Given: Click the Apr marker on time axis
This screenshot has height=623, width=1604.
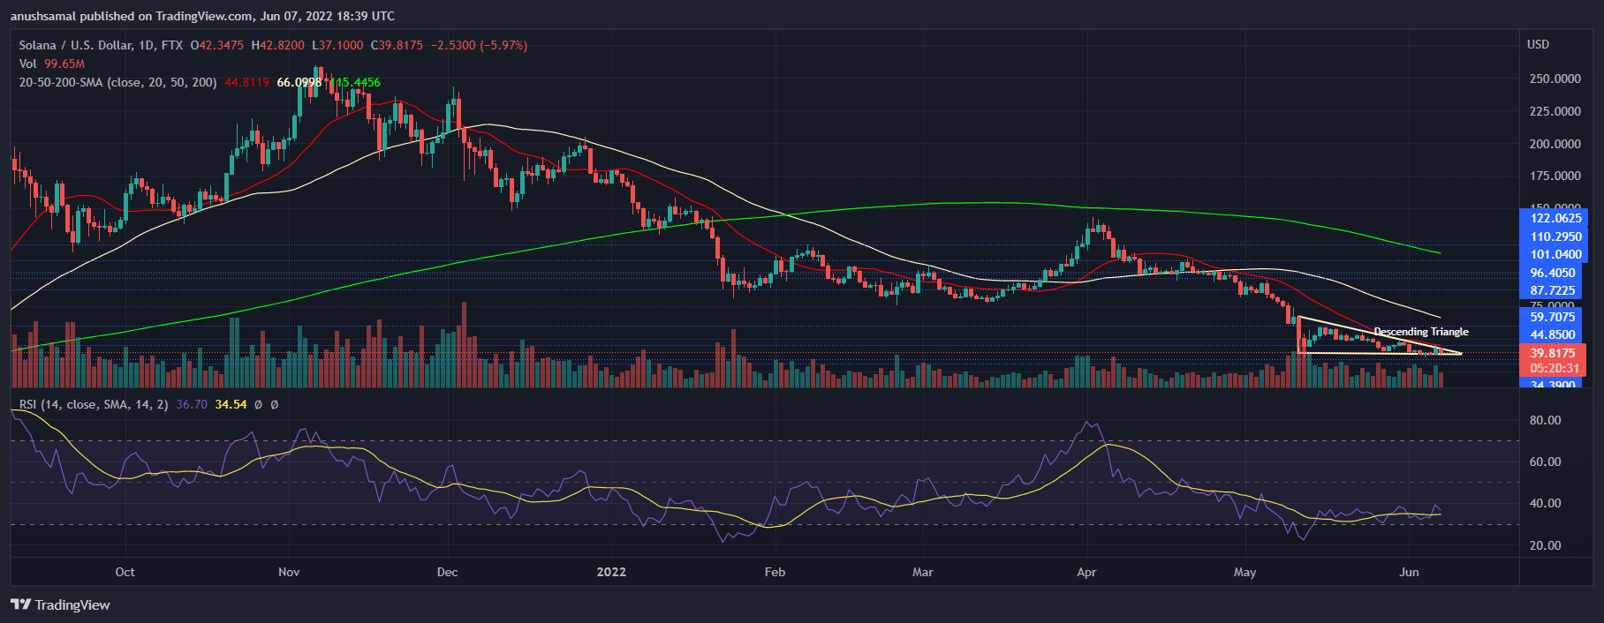Looking at the screenshot, I should pyautogui.click(x=1086, y=572).
